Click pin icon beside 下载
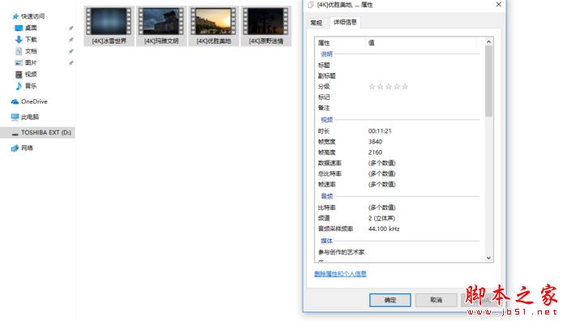This screenshot has width=567, height=321. [71, 40]
